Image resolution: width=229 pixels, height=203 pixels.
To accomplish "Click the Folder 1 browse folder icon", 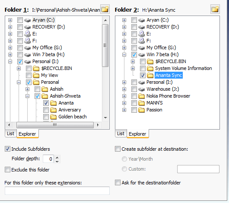I will [x=105, y=9].
